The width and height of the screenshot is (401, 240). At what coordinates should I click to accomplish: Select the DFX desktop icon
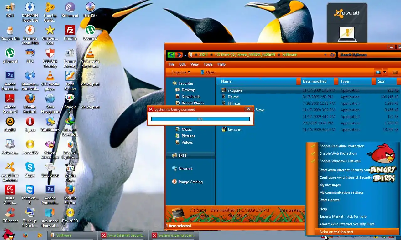[30, 56]
